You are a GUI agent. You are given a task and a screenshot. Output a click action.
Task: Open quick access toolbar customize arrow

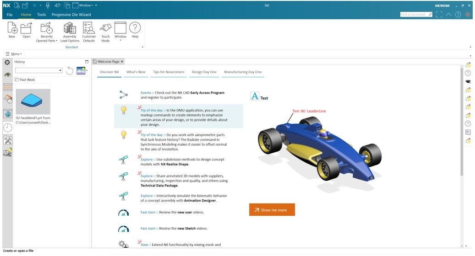[96, 5]
